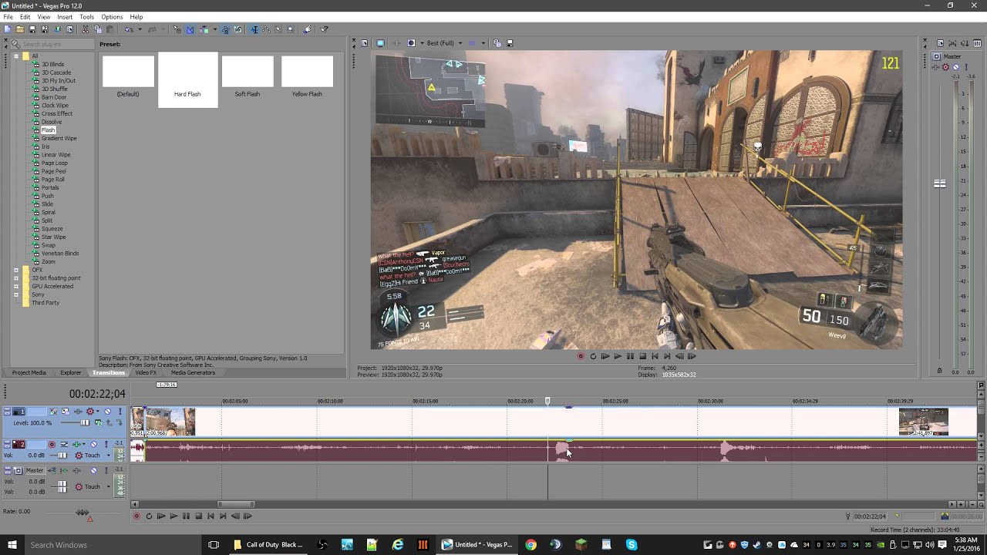Screen dimensions: 987x555
Task: Expand the OFX folder
Action: point(16,270)
